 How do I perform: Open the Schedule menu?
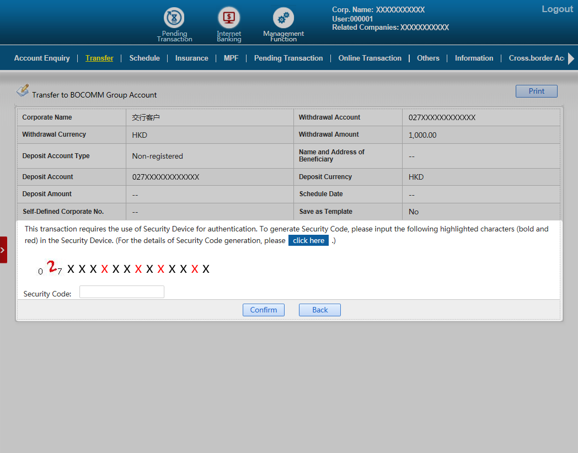pyautogui.click(x=144, y=58)
